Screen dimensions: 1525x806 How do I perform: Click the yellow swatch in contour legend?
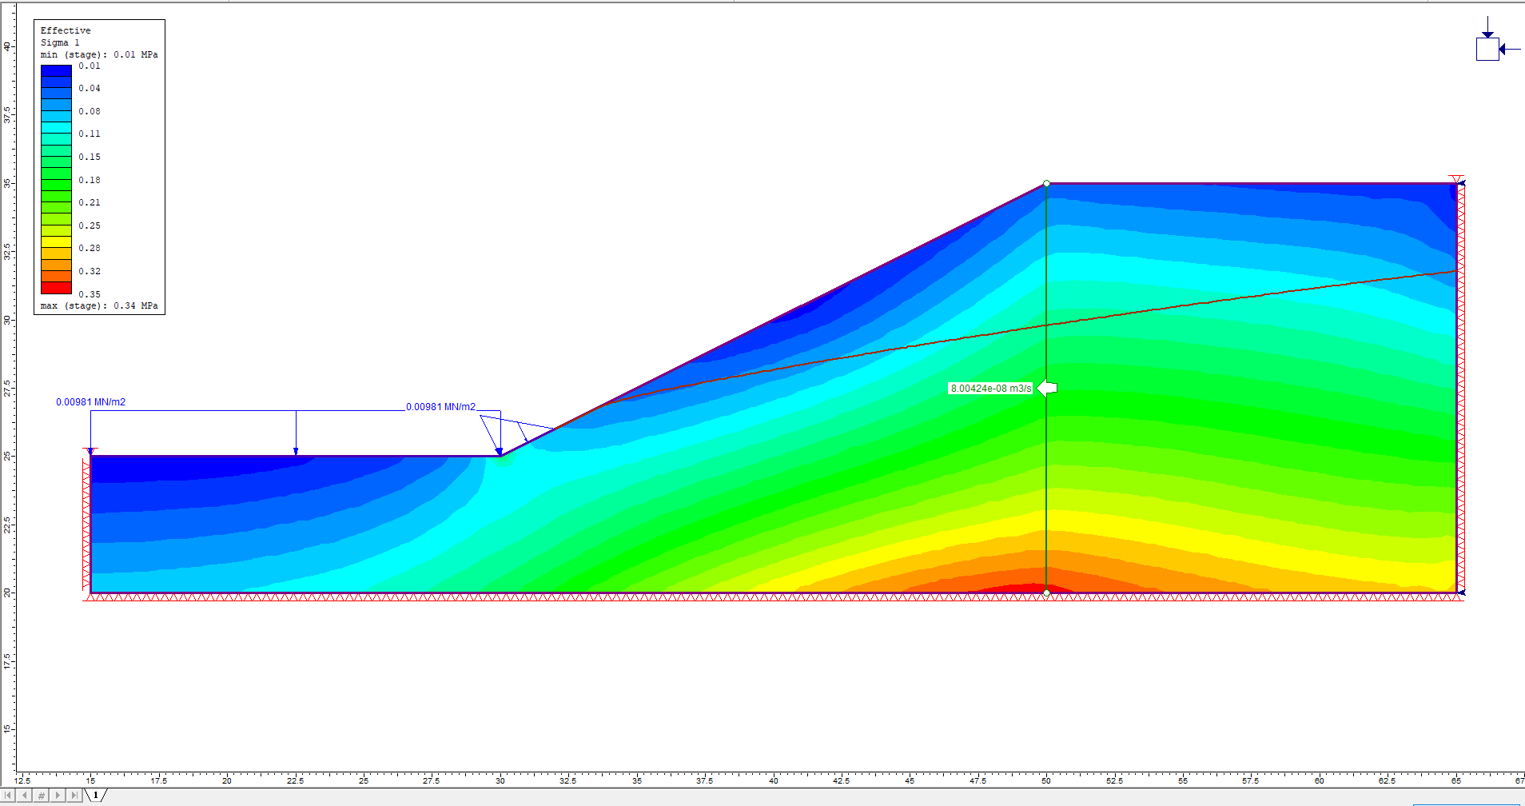tap(56, 241)
